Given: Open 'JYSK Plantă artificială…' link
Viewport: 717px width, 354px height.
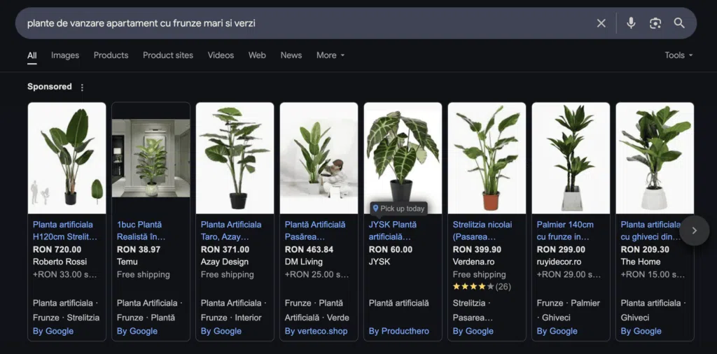Looking at the screenshot, I should [x=392, y=231].
